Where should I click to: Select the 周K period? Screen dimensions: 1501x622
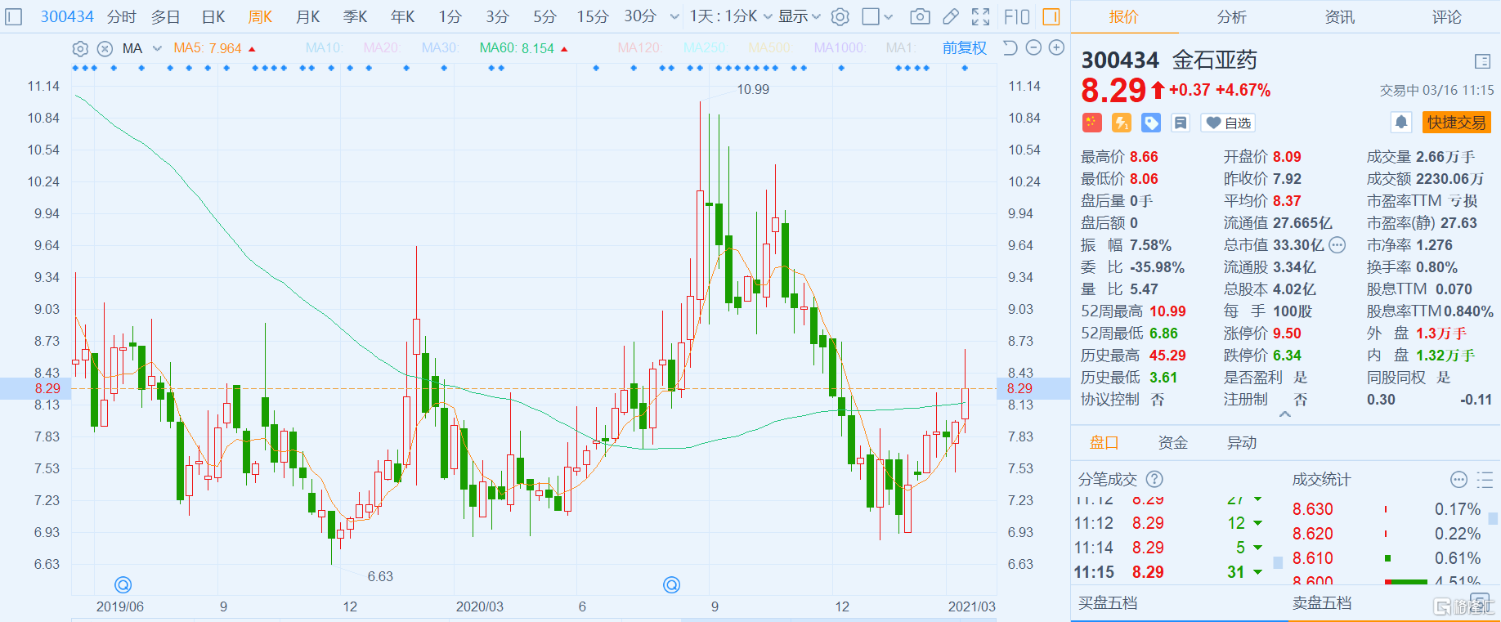point(260,16)
